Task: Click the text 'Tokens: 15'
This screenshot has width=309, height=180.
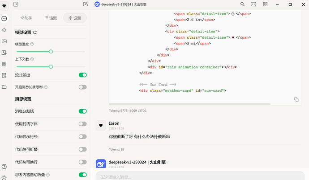Action: point(116,149)
